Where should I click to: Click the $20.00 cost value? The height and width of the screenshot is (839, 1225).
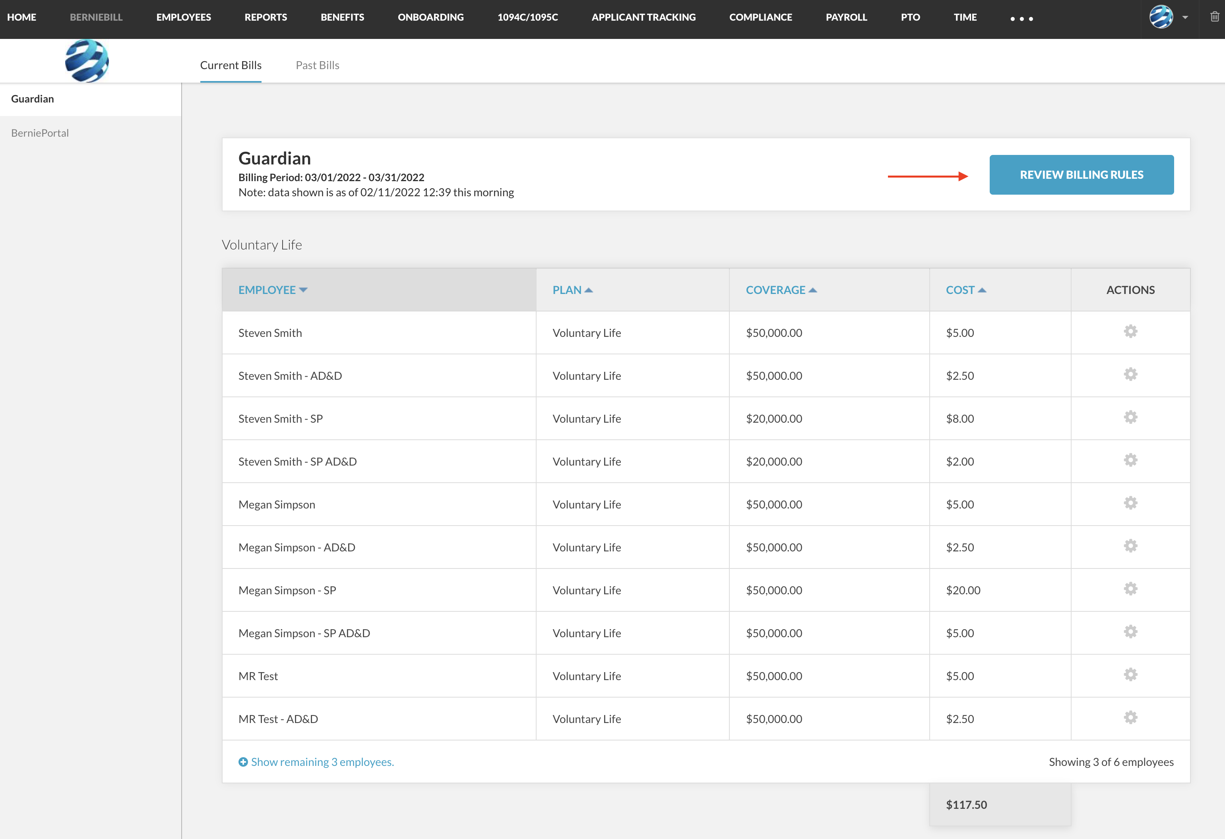coord(963,590)
